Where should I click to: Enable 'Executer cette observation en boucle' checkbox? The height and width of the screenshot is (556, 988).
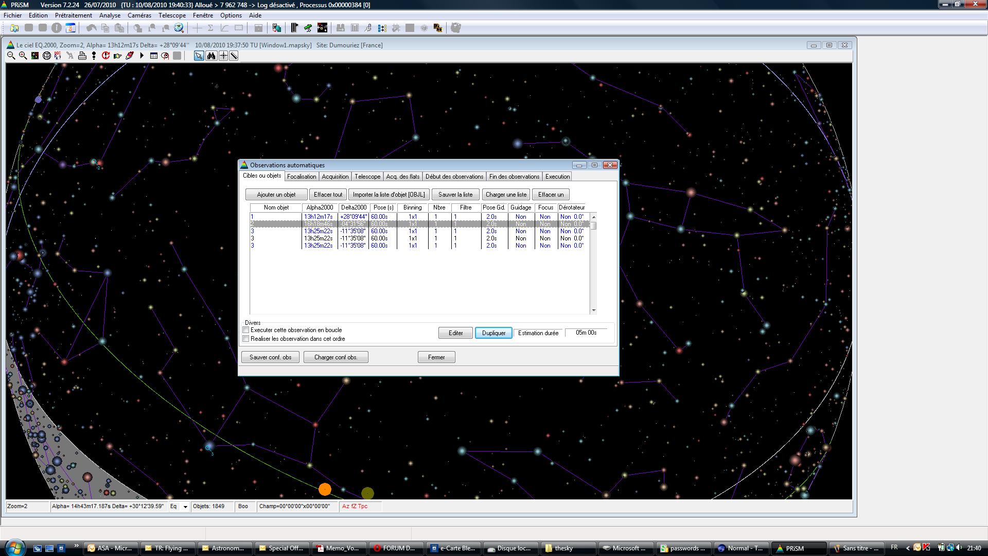click(x=246, y=330)
